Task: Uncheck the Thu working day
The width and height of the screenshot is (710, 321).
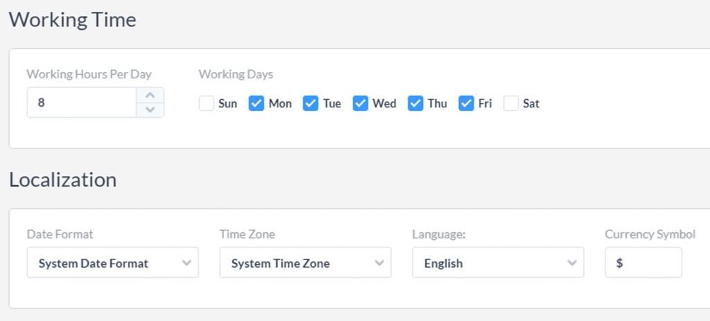Action: coord(415,103)
